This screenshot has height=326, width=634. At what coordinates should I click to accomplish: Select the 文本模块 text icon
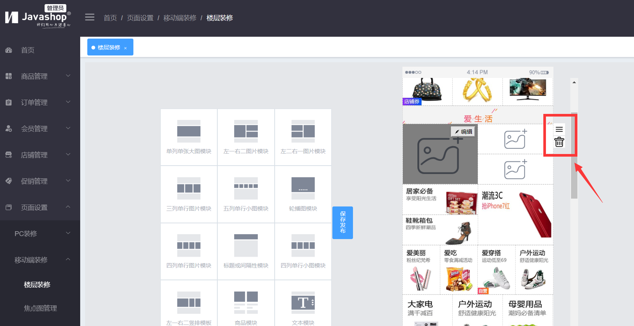(x=303, y=302)
